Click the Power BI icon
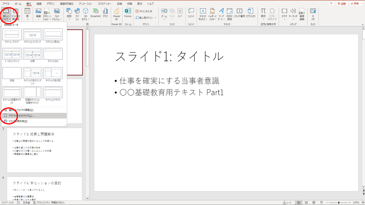The image size is (365, 205). [x=117, y=14]
